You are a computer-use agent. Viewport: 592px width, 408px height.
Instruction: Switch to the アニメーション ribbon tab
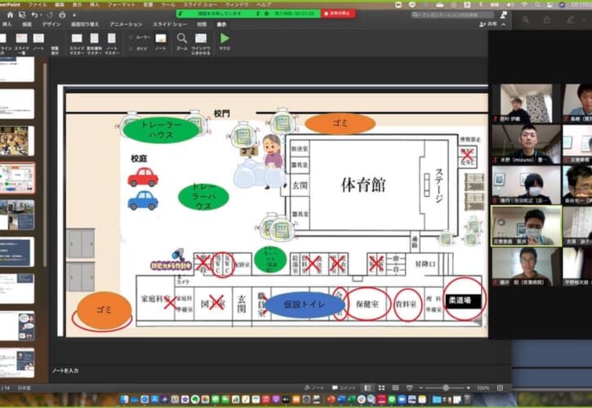point(126,24)
